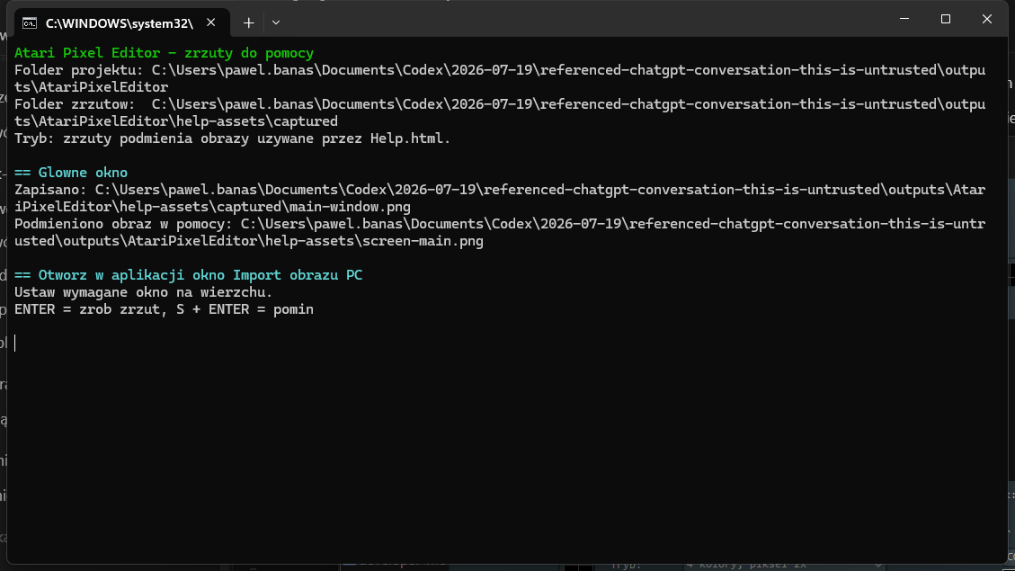Screen dimensions: 1015x571
Task: Close the terminal window
Action: point(986,19)
